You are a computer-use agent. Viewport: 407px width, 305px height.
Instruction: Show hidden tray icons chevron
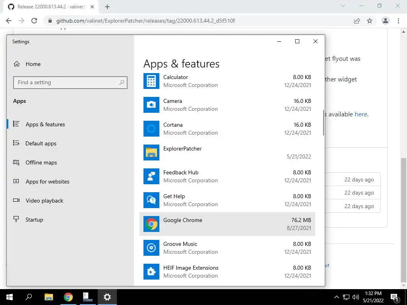coord(336,297)
